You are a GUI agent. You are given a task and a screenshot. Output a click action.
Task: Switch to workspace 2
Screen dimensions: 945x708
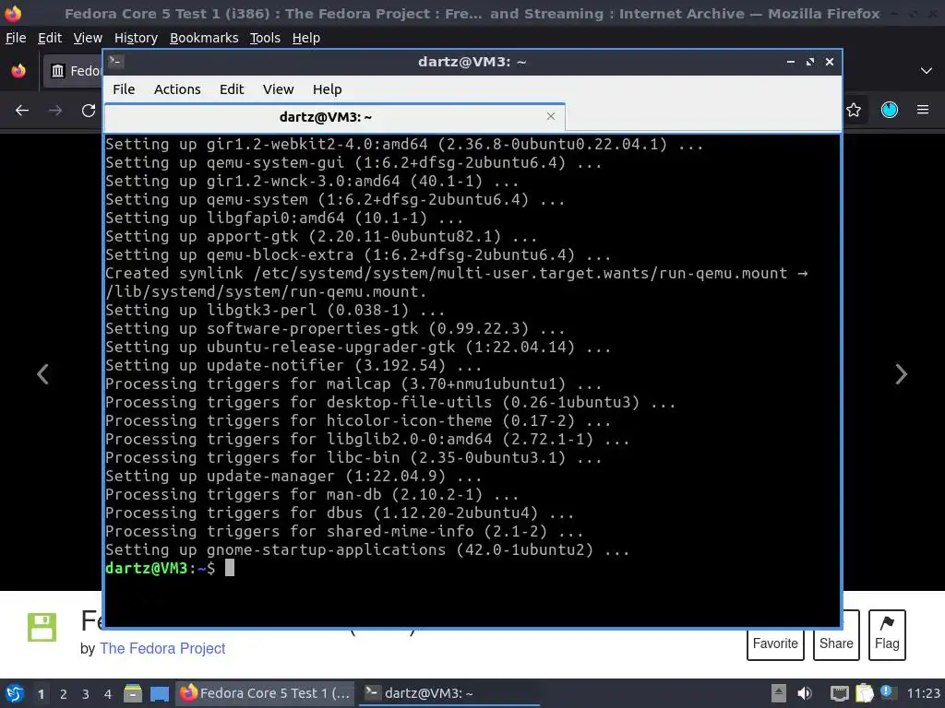[64, 694]
